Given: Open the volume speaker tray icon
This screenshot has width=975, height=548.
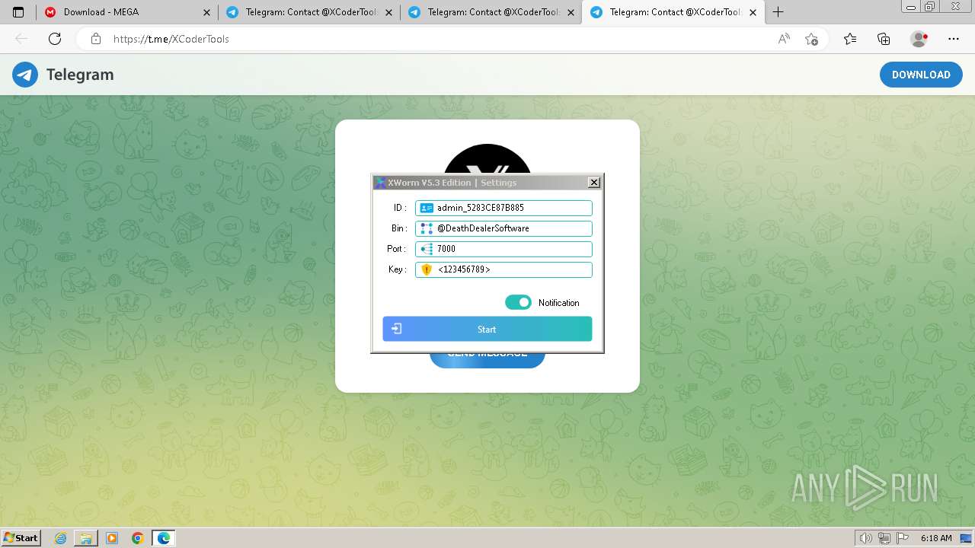Looking at the screenshot, I should point(865,538).
